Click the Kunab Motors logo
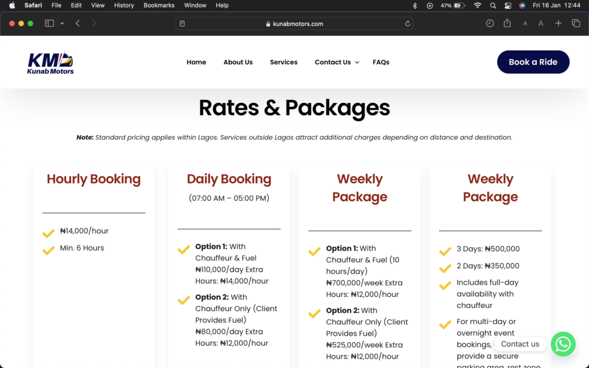 (51, 63)
